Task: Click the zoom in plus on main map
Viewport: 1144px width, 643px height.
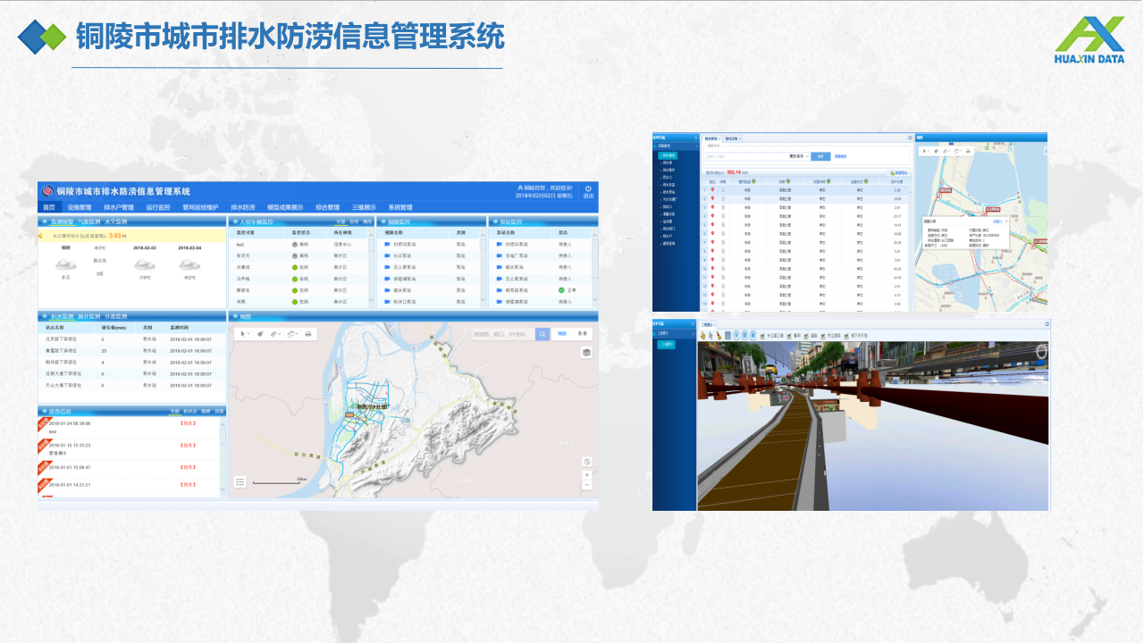Action: (586, 475)
